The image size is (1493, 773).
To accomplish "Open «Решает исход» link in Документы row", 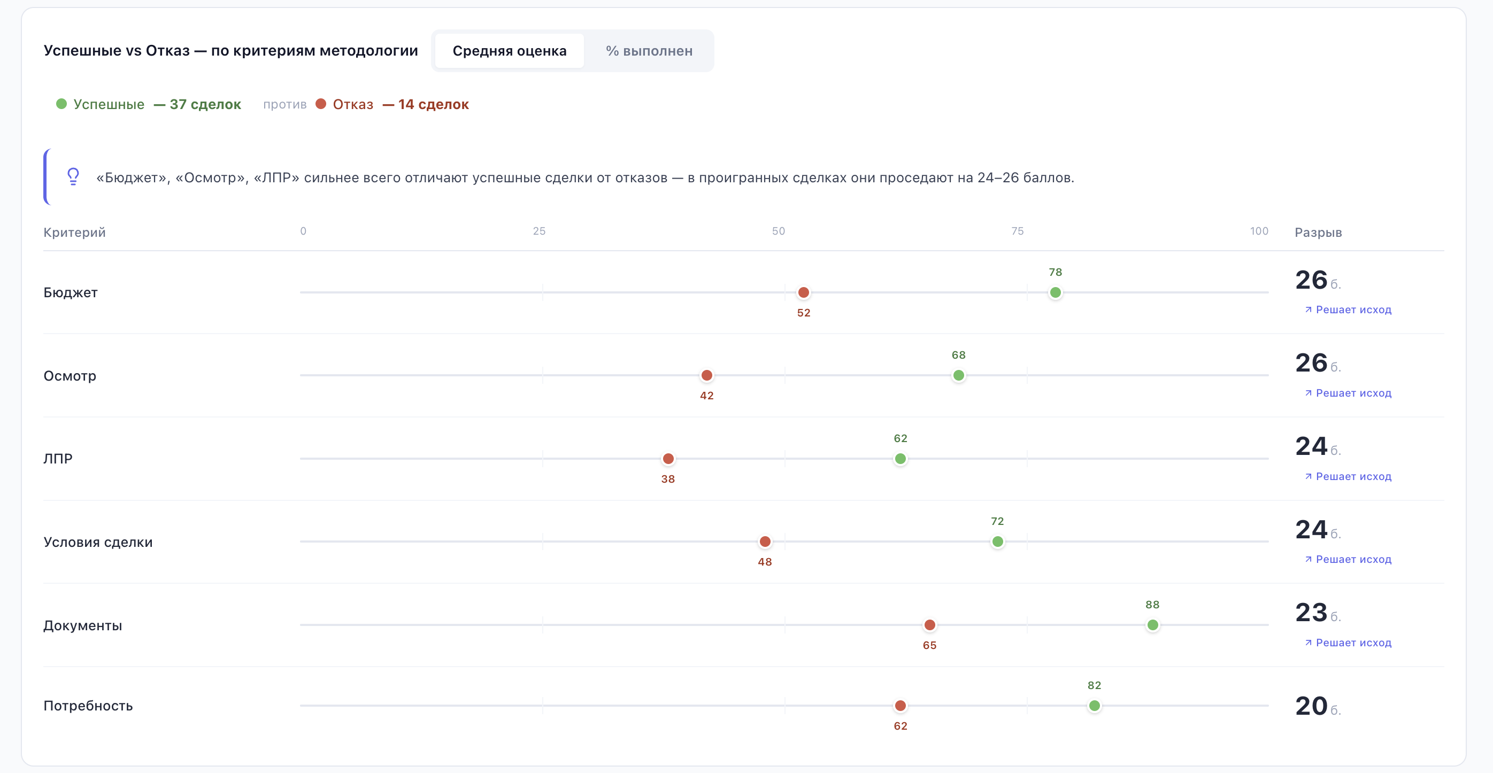I will [1348, 643].
